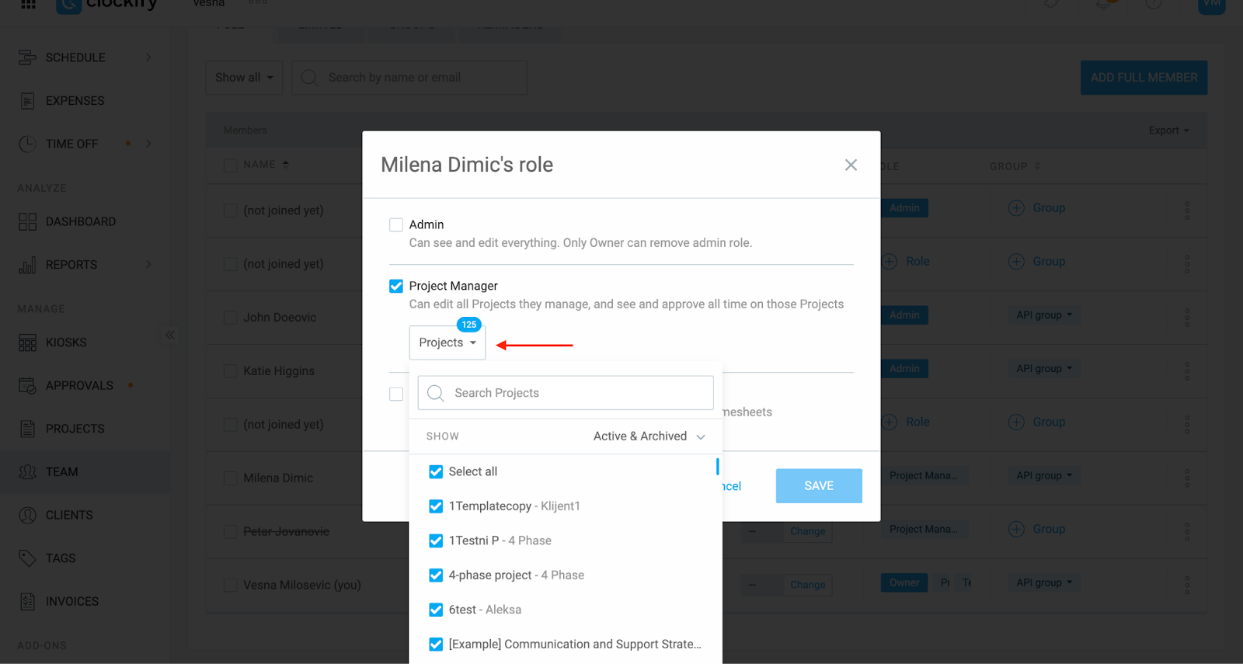Tick the Admin role checkbox
The image size is (1243, 664).
pos(396,224)
